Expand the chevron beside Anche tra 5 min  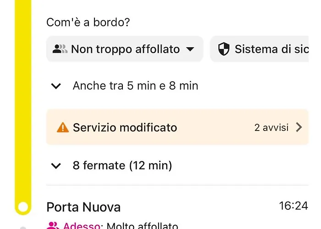56,86
